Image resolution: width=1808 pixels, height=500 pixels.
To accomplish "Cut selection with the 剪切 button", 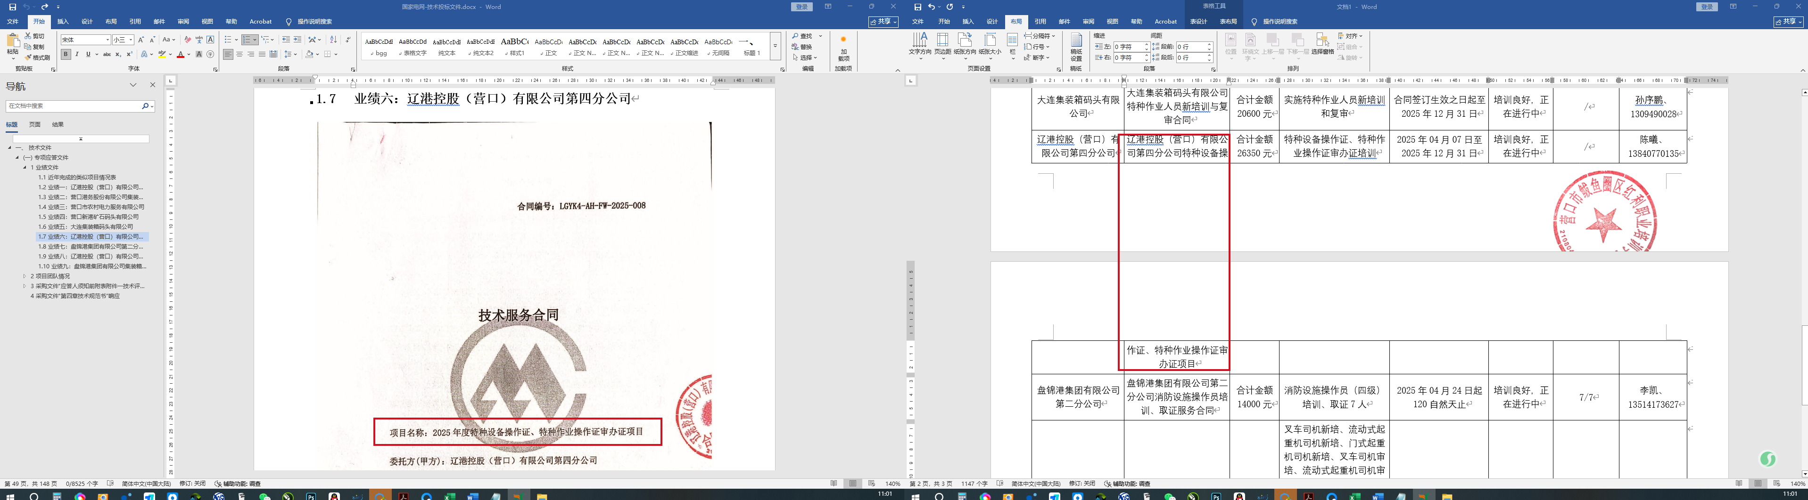I will click(x=34, y=36).
